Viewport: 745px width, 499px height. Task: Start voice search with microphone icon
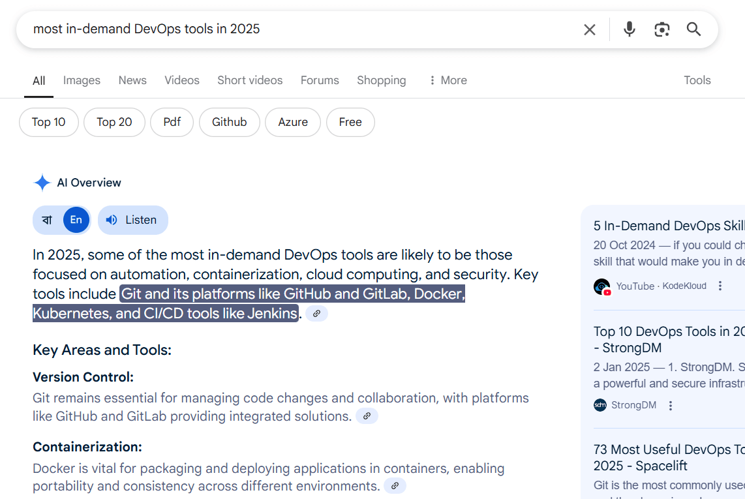(629, 29)
